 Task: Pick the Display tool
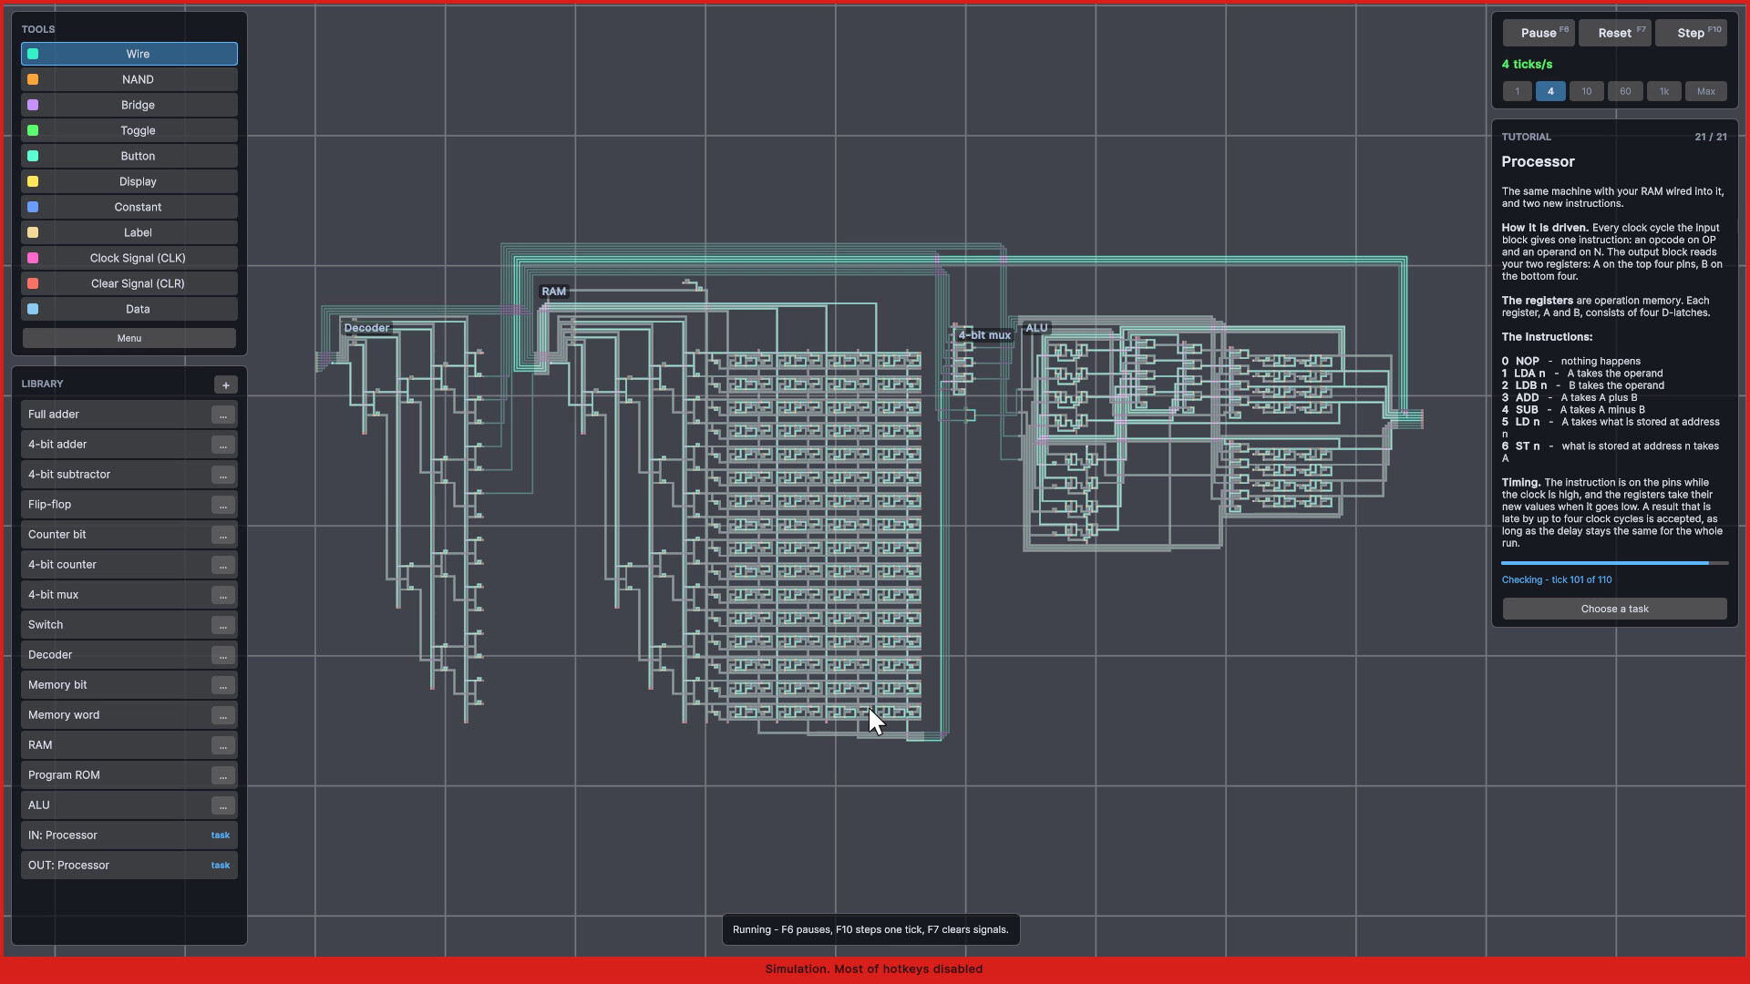click(x=129, y=181)
